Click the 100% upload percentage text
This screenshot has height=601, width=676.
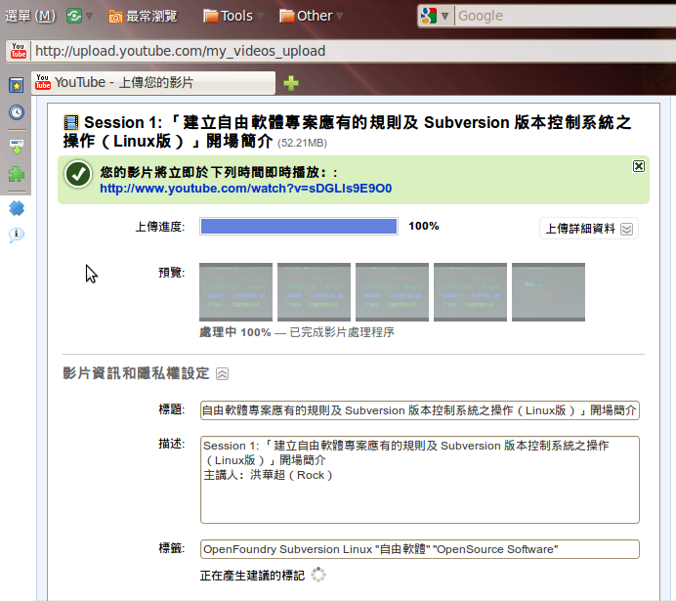pos(424,226)
